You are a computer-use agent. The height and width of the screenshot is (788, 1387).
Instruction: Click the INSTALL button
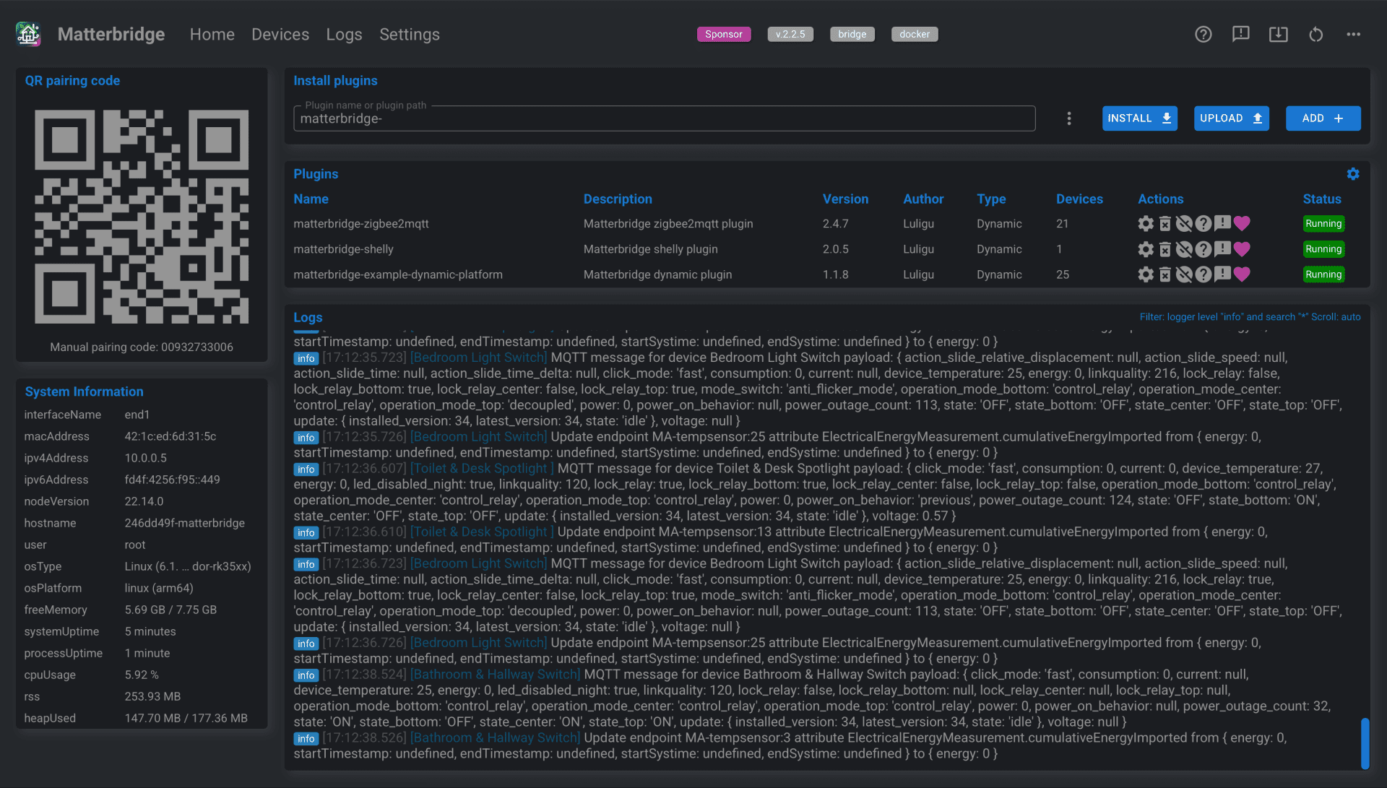pyautogui.click(x=1140, y=118)
